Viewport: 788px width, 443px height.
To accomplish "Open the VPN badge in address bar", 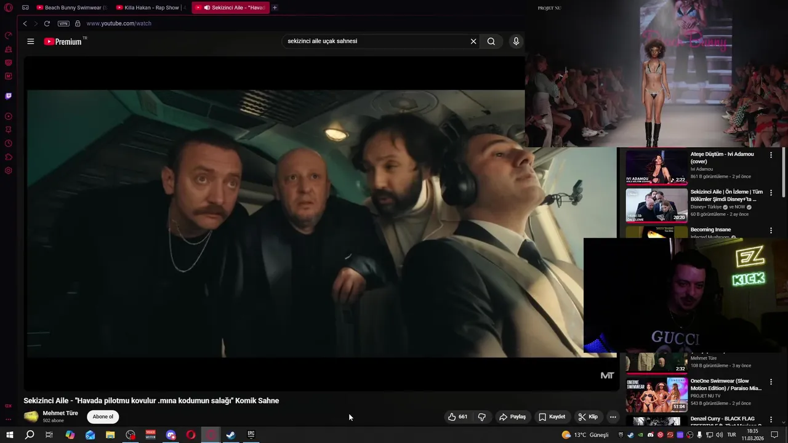I will coord(63,23).
